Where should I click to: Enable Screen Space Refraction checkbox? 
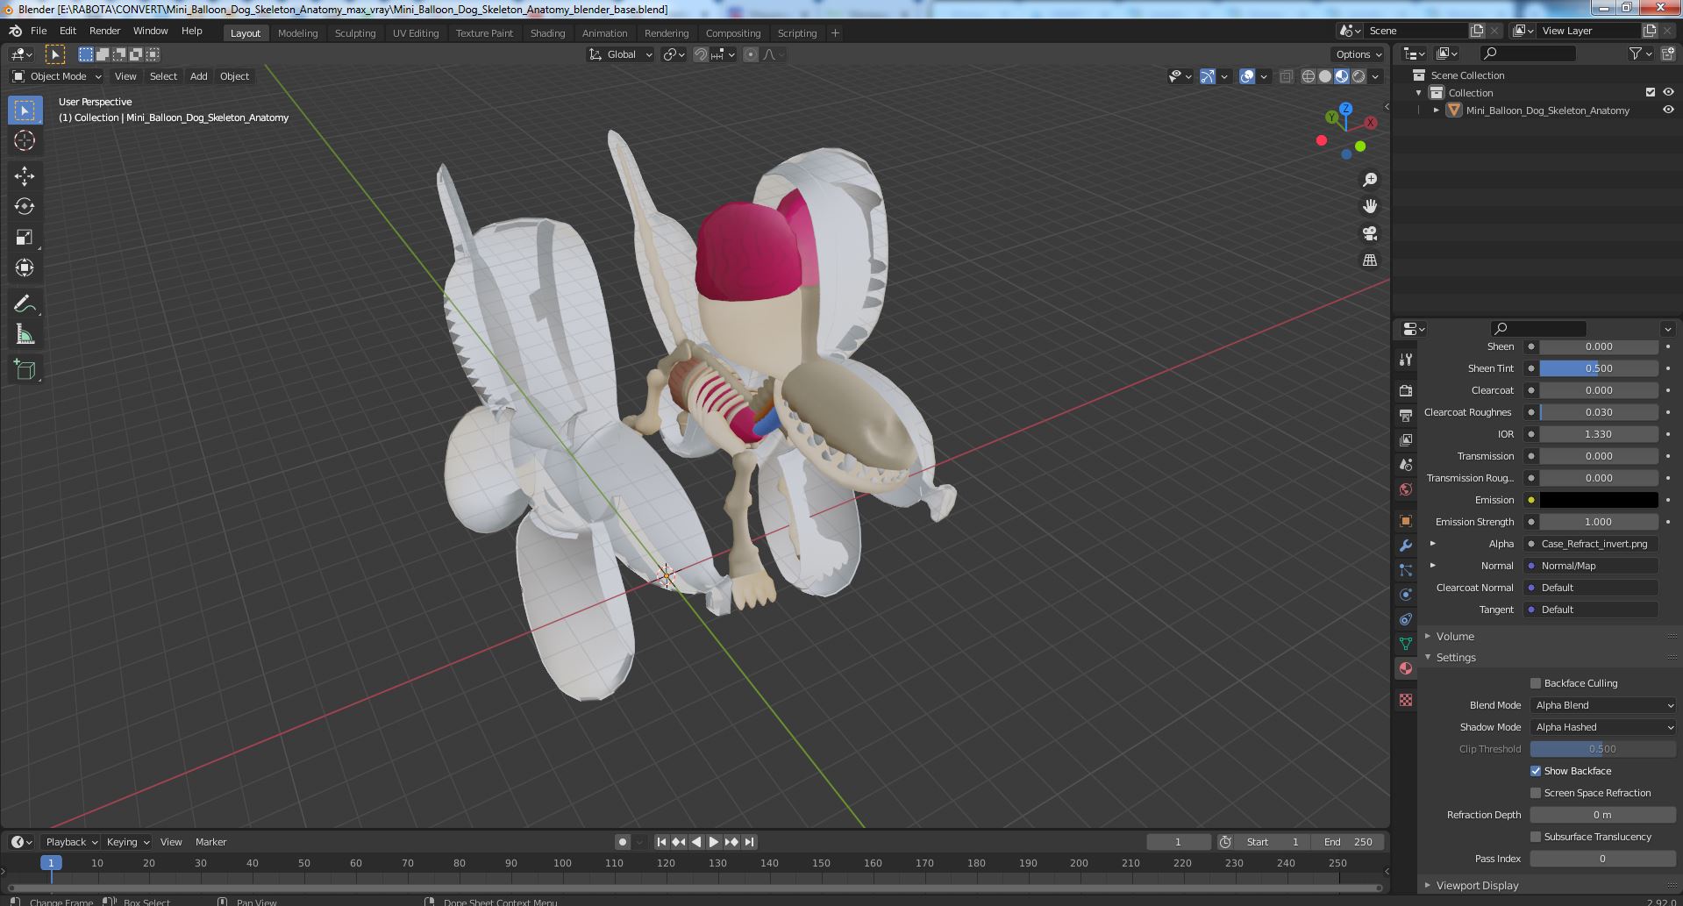pyautogui.click(x=1536, y=793)
